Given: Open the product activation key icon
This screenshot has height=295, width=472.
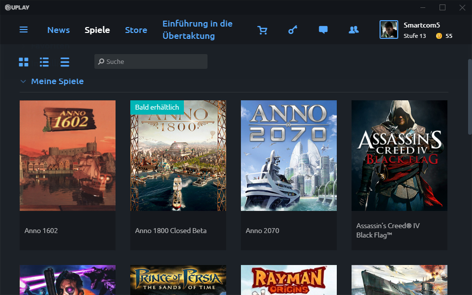Looking at the screenshot, I should [293, 30].
